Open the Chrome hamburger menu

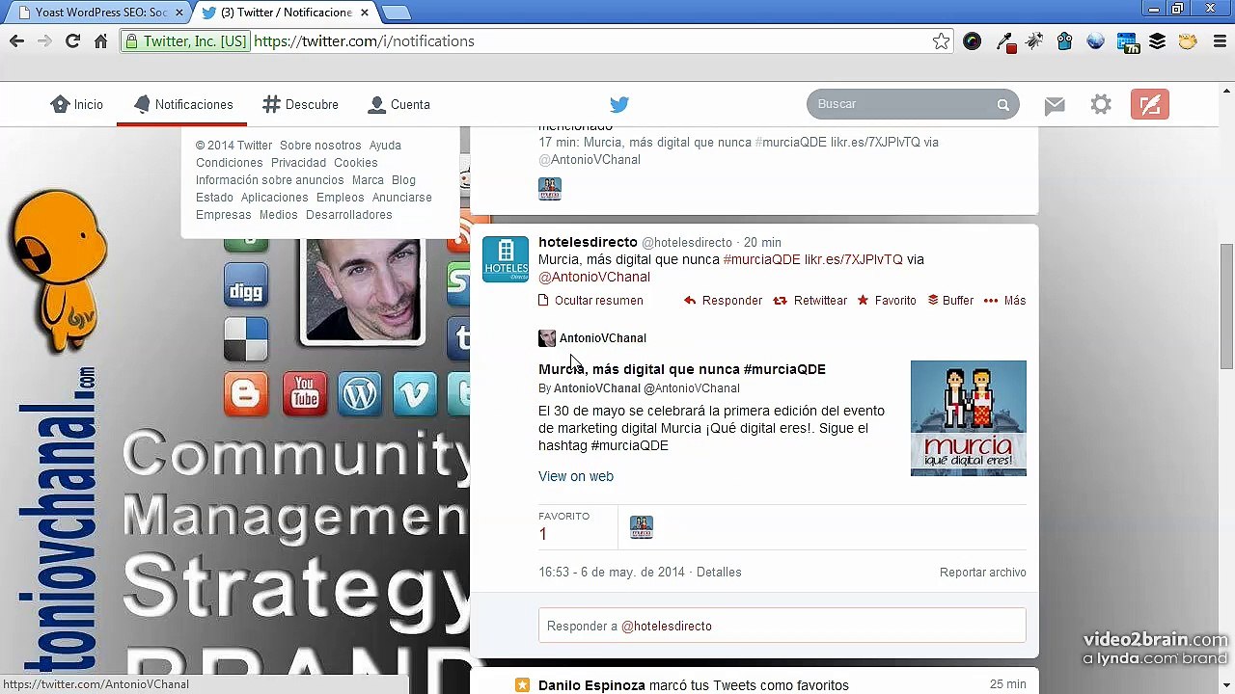1218,41
